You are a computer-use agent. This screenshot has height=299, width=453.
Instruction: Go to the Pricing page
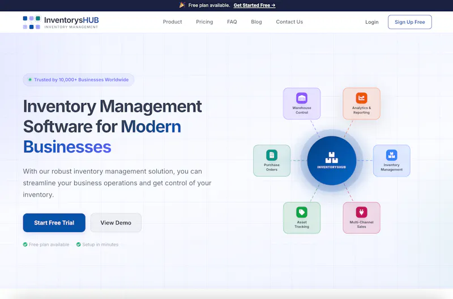(x=204, y=22)
